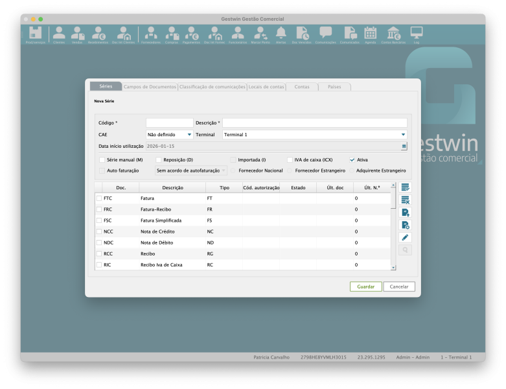Open the Locais de contas tab
The image size is (506, 389).
(266, 86)
